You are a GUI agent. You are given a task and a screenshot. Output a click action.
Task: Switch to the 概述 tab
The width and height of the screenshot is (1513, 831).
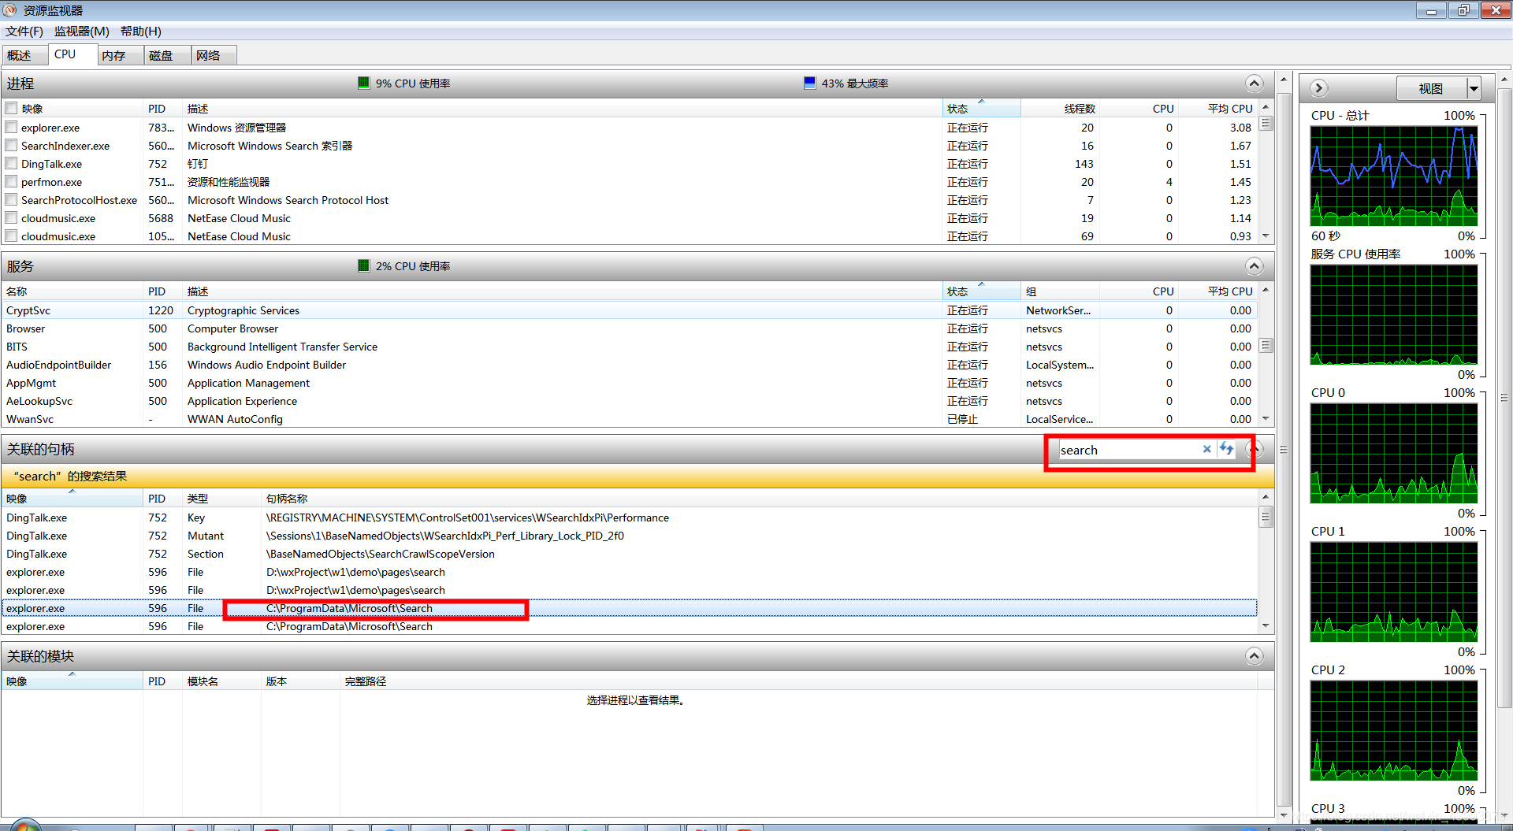tap(24, 55)
